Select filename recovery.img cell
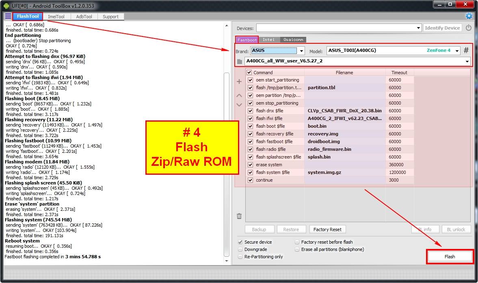The height and width of the screenshot is (283, 478). 344,134
